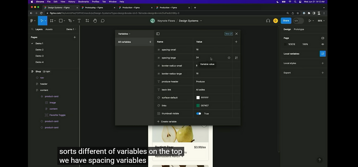The width and height of the screenshot is (358, 167).
Task: Switch to the Assets tab
Action: pos(49,29)
